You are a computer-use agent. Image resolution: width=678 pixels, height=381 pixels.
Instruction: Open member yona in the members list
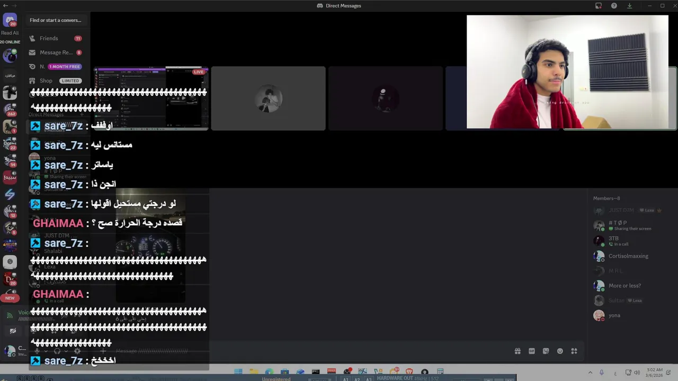point(630,315)
